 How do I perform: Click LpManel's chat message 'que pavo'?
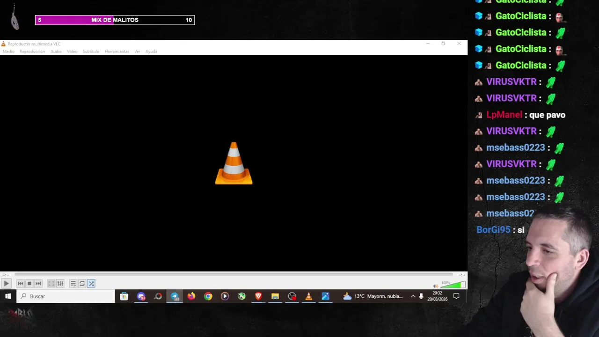click(547, 115)
